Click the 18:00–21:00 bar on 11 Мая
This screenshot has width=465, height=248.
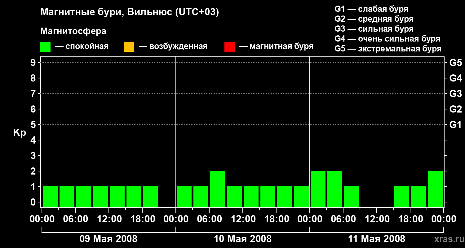point(418,197)
